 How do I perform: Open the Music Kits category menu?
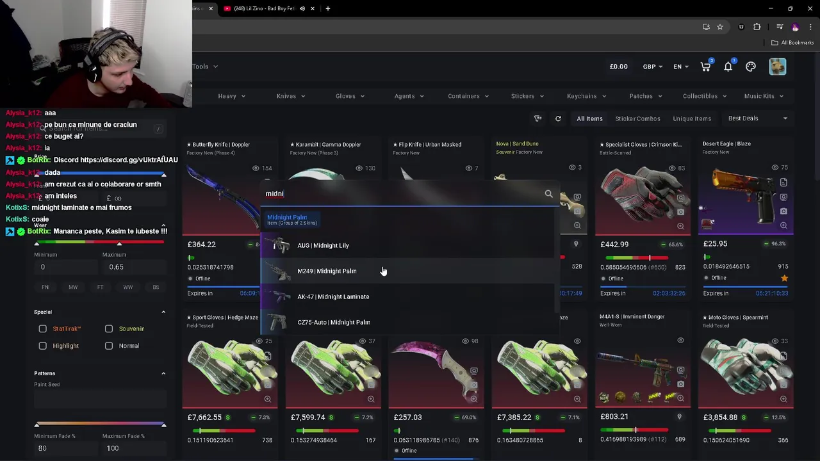[x=764, y=96]
